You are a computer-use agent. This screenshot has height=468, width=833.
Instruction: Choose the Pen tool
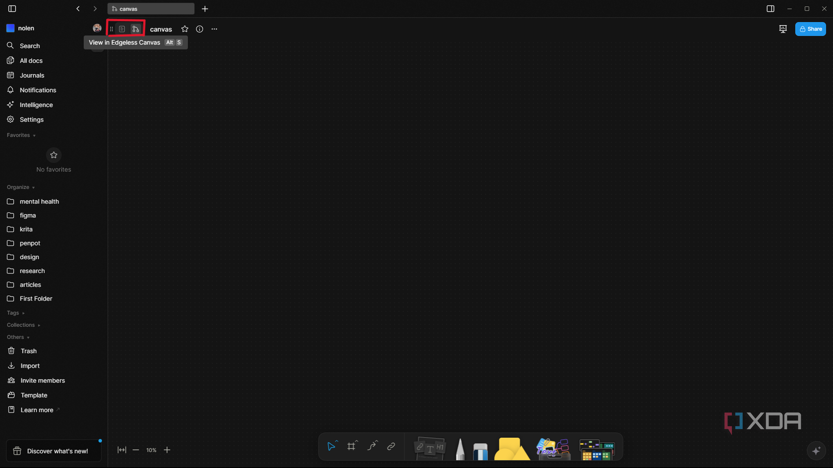click(x=459, y=448)
